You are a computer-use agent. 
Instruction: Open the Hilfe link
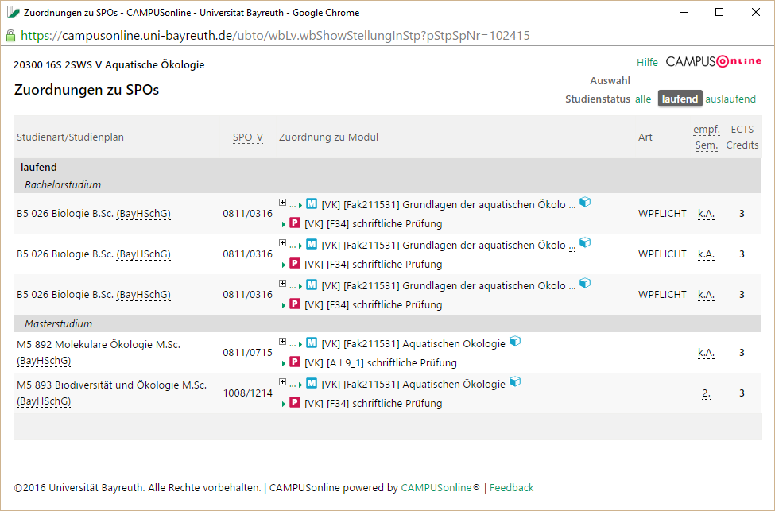coord(647,62)
